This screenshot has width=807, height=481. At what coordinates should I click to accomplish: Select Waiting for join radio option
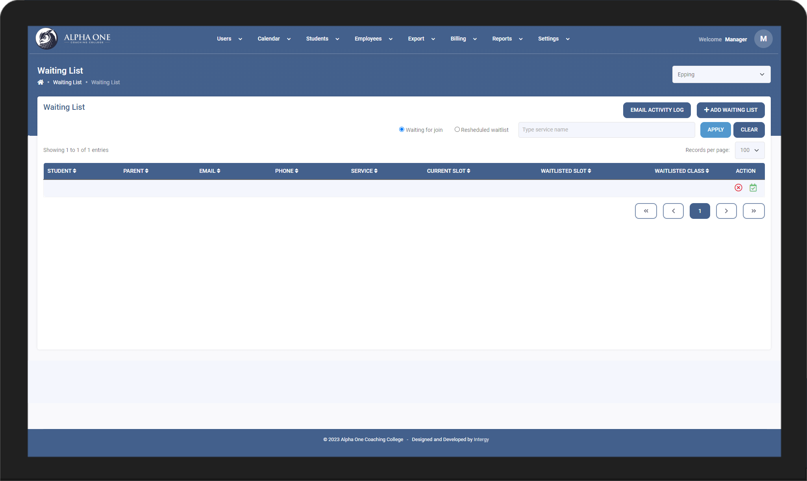(x=402, y=129)
